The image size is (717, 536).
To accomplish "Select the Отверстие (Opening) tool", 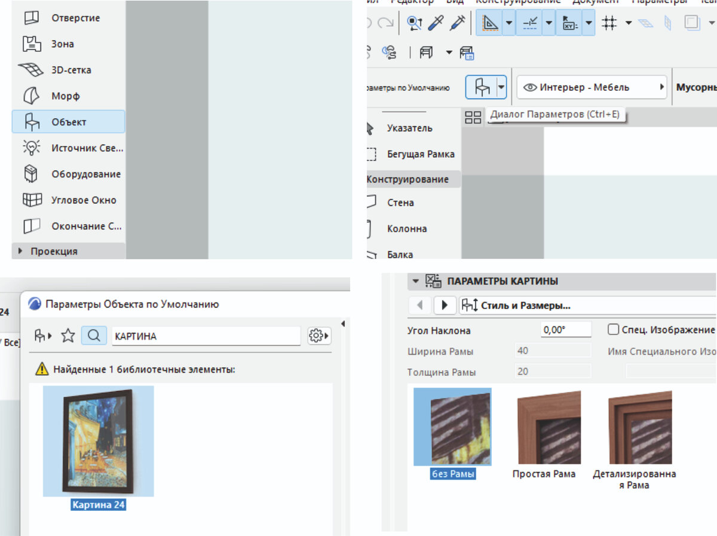I will pos(68,18).
